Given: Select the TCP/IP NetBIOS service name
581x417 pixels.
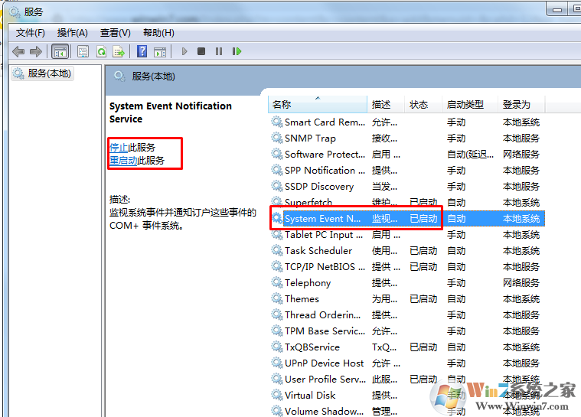Looking at the screenshot, I should [x=325, y=266].
